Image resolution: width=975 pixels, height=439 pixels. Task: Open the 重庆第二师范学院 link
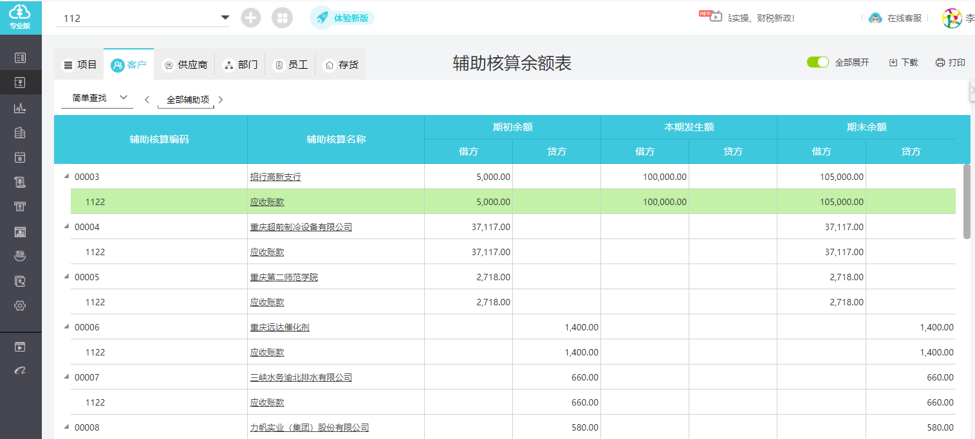coord(284,277)
